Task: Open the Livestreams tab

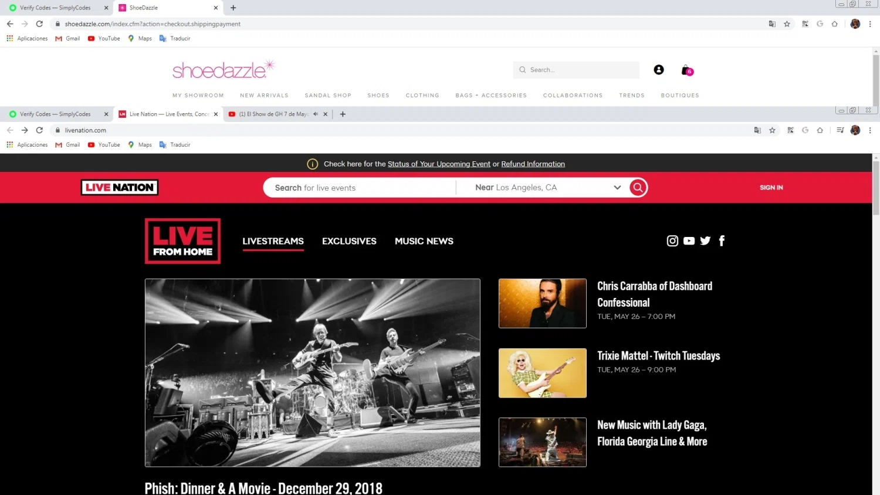Action: coord(273,241)
